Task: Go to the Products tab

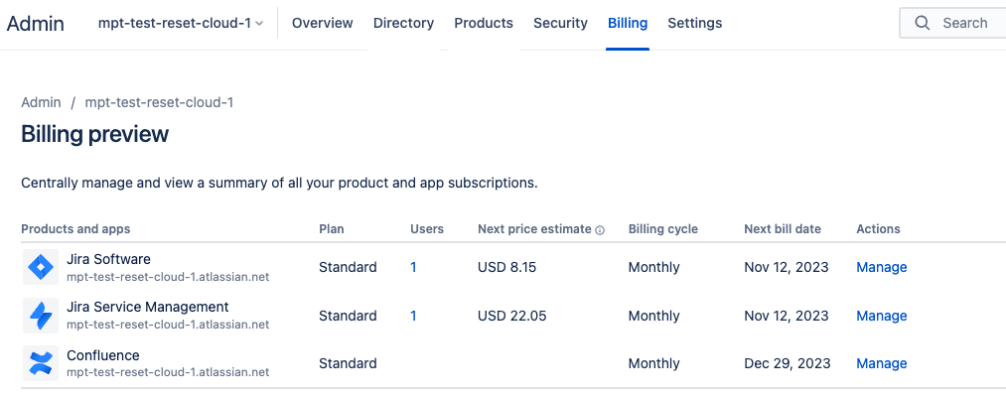Action: click(484, 23)
